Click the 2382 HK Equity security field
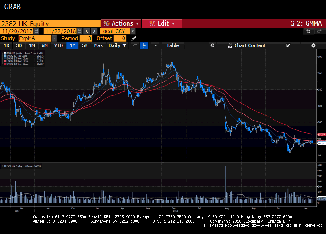The height and width of the screenshot is (234, 326). point(50,24)
